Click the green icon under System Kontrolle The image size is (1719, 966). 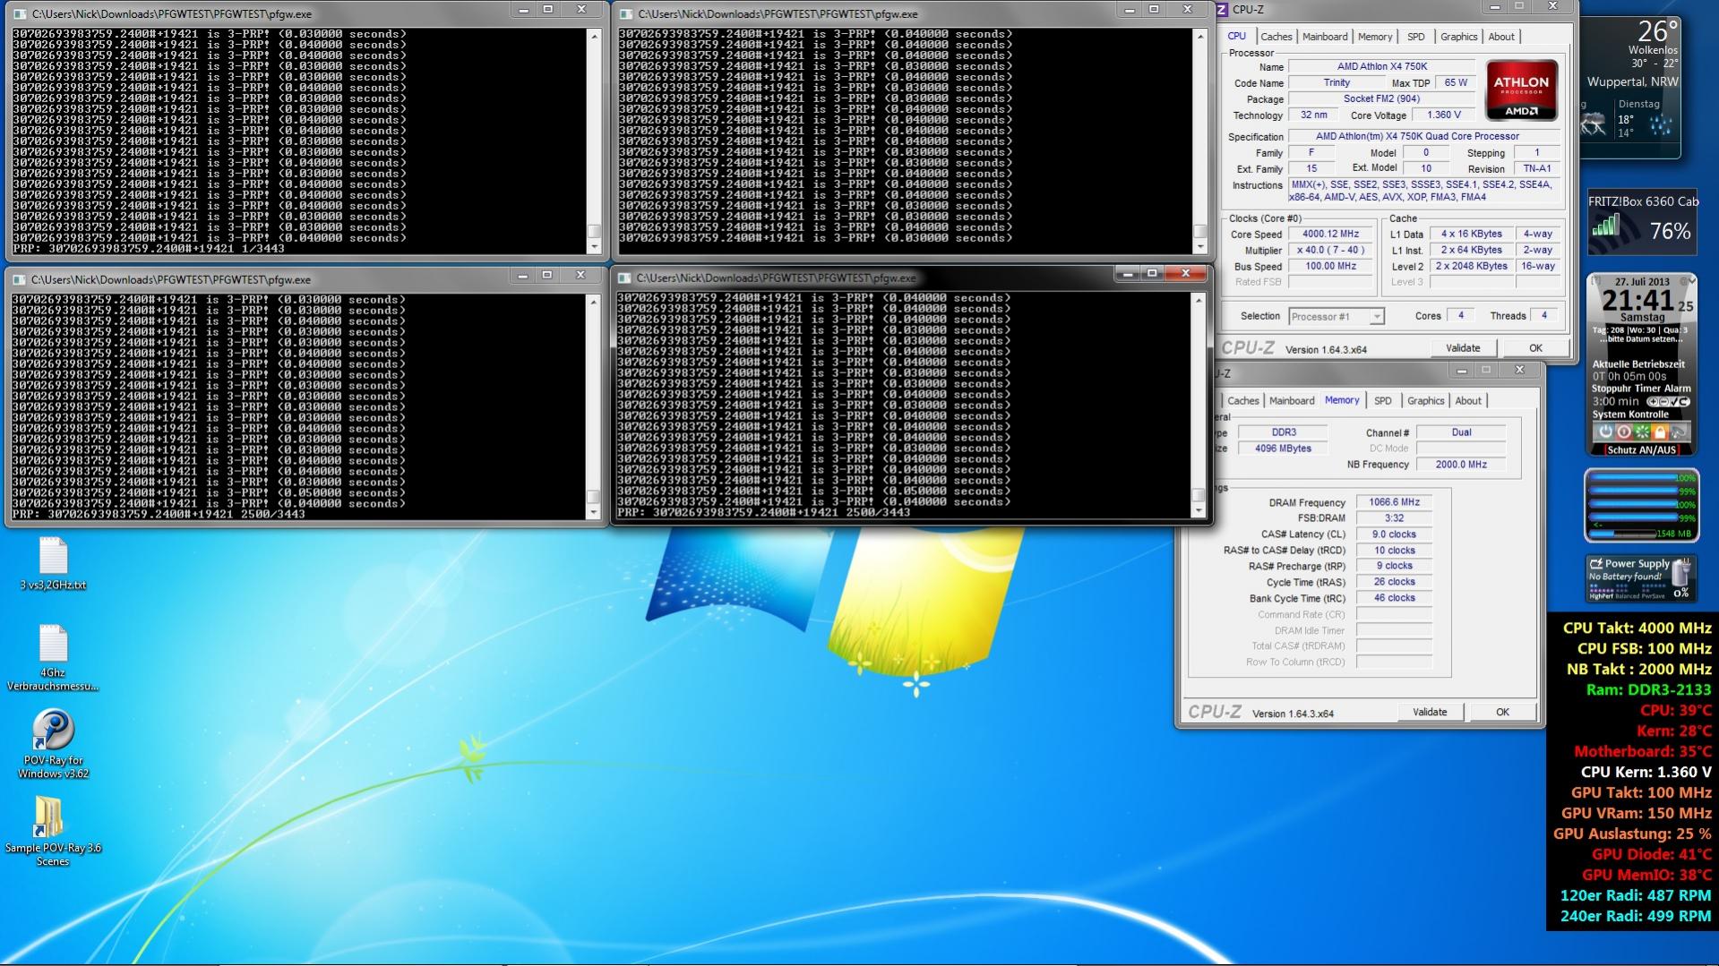point(1641,432)
